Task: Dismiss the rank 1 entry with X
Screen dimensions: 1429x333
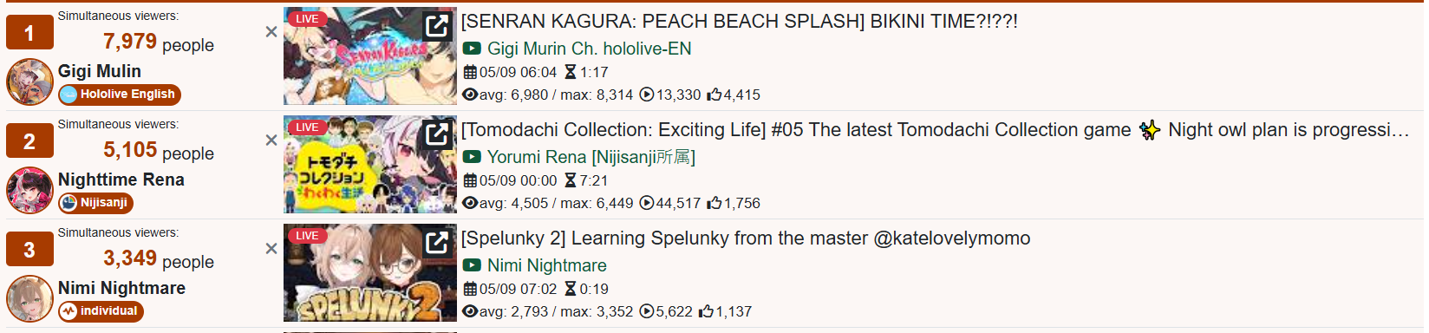Action: 271,32
